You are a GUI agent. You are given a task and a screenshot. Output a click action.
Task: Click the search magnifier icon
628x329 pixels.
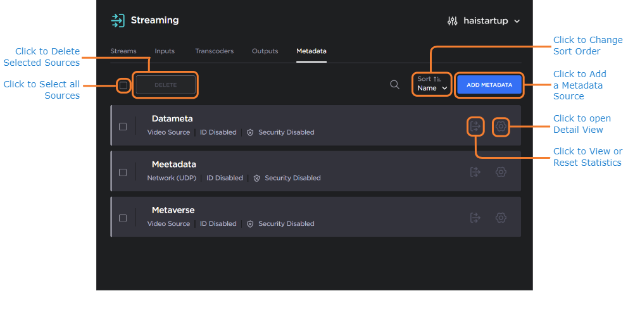coord(394,85)
